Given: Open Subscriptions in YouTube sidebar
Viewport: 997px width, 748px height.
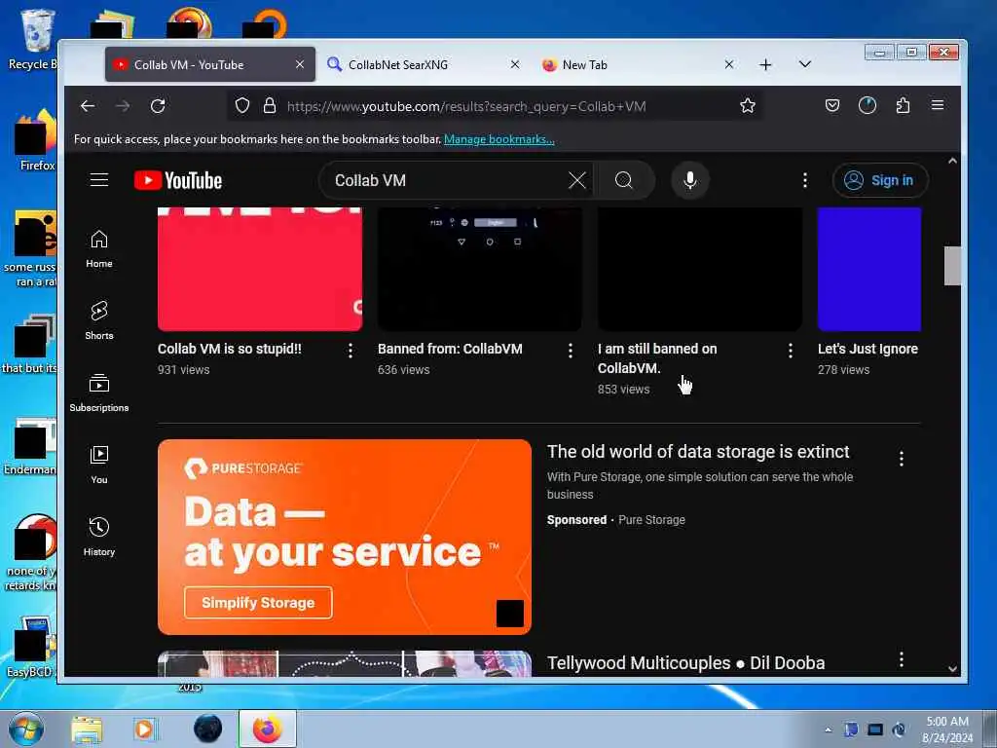Looking at the screenshot, I should [x=99, y=393].
